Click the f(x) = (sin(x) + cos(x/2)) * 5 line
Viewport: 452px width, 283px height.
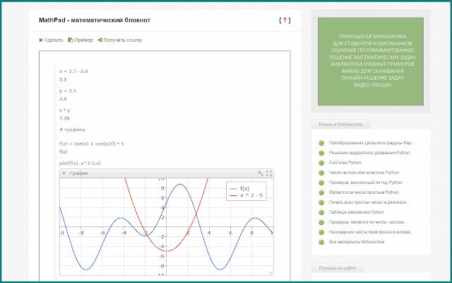[91, 144]
